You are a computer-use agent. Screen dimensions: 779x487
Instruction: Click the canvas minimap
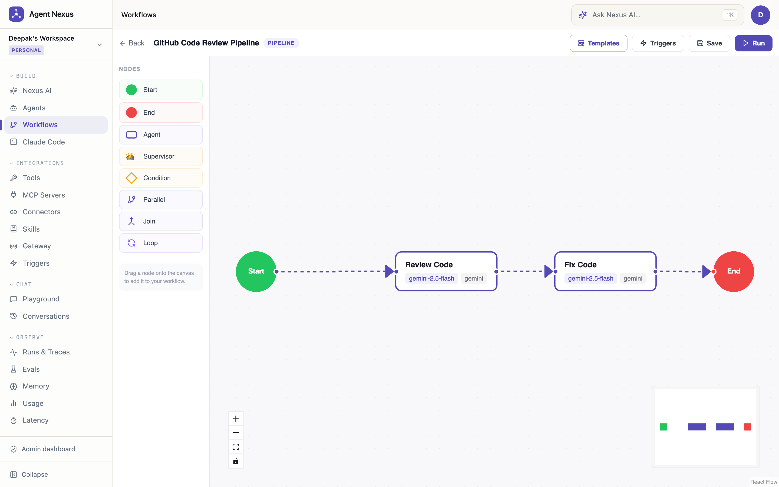(x=705, y=427)
